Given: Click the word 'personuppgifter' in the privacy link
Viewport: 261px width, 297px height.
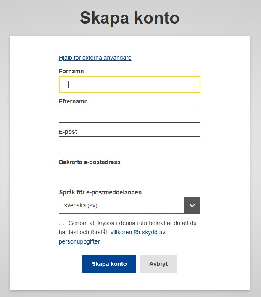Looking at the screenshot, I should (x=79, y=241).
